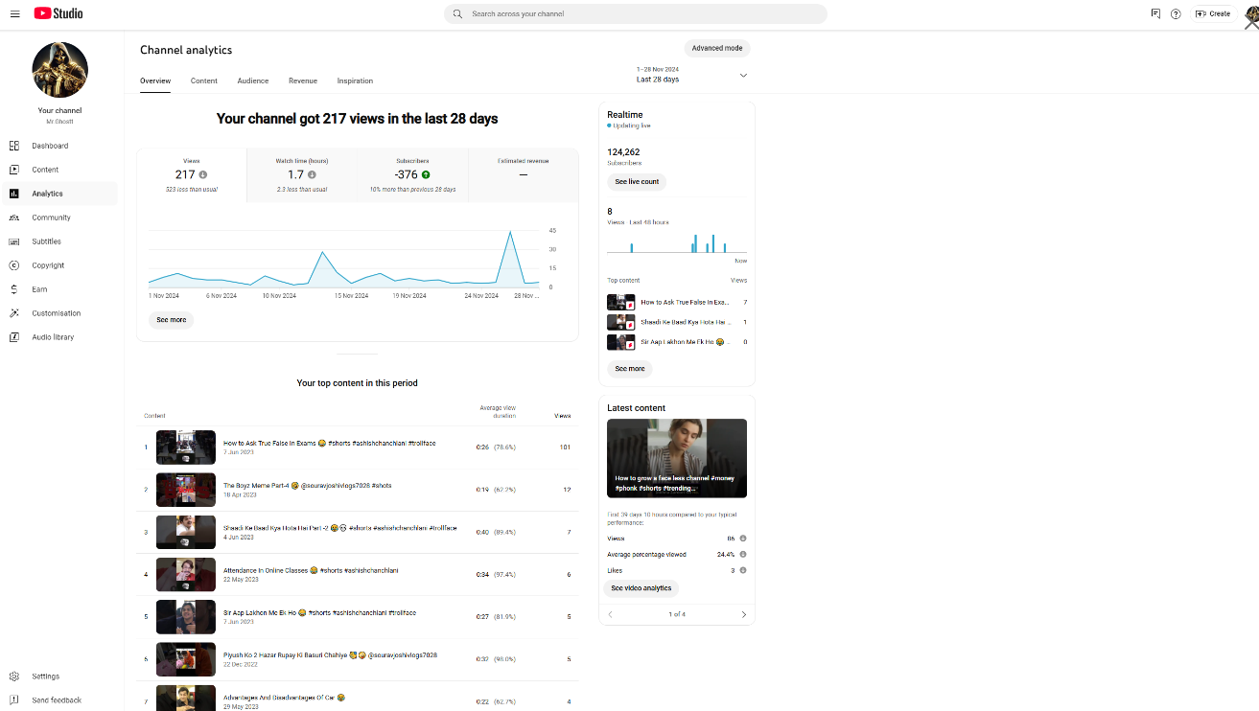Click the search magnifier icon

coord(457,14)
